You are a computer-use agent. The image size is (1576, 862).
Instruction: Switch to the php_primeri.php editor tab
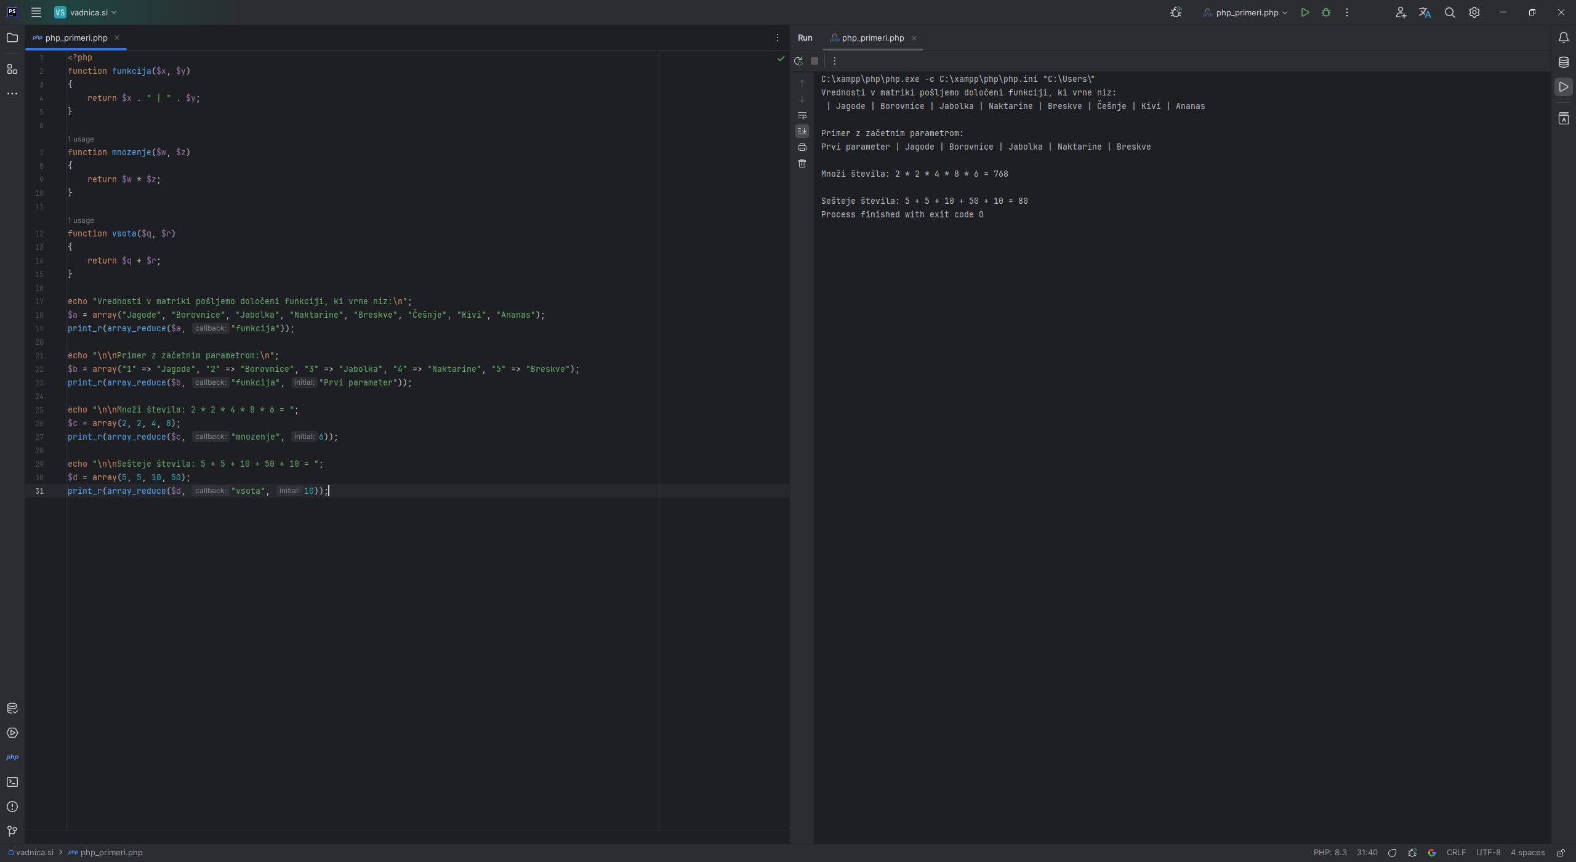(x=76, y=38)
